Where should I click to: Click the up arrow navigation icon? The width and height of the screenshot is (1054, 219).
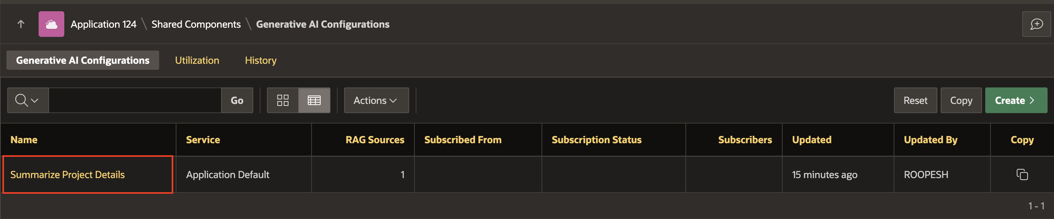coord(21,24)
